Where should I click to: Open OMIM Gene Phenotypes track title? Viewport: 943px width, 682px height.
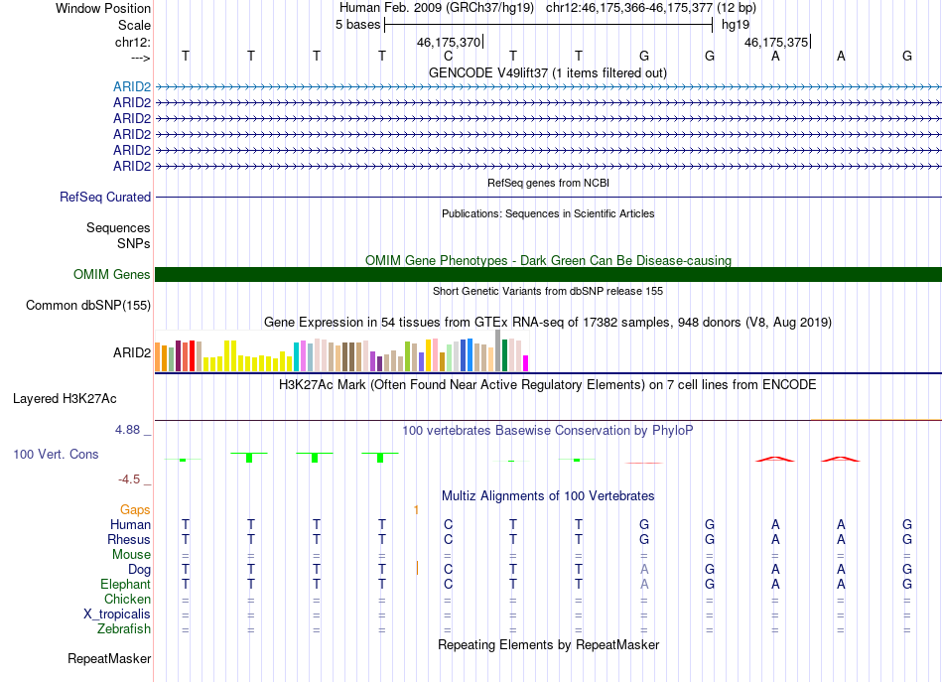[x=548, y=260]
